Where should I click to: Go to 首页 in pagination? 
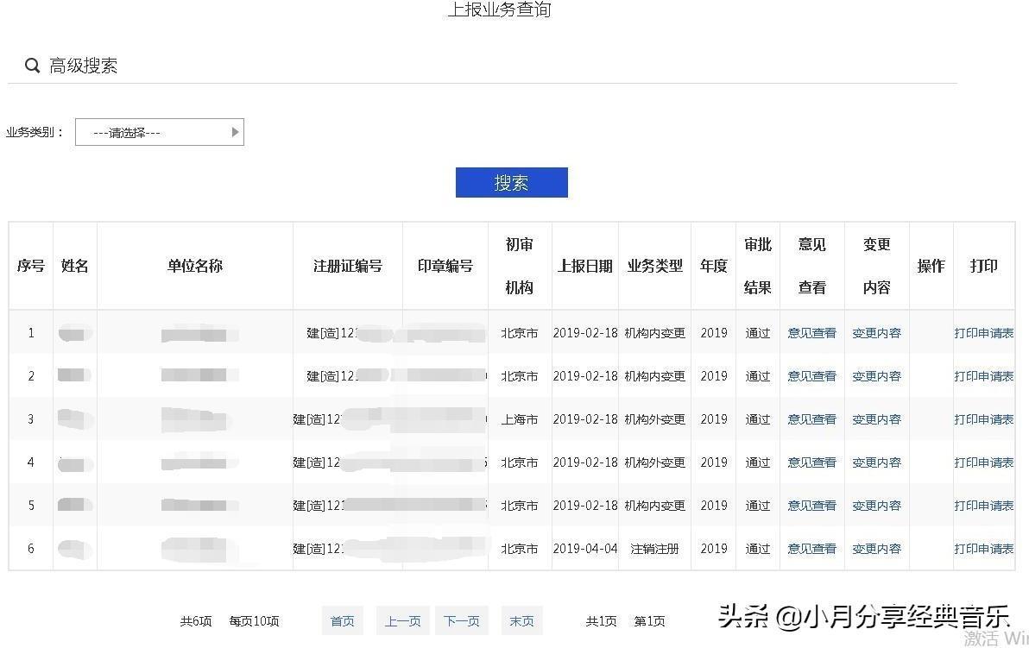click(x=343, y=621)
